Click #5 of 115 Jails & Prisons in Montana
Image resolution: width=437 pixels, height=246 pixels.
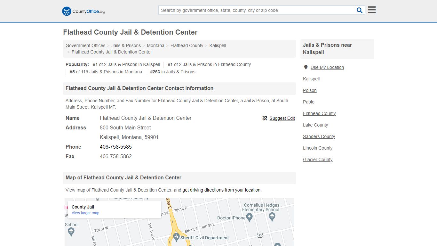pyautogui.click(x=106, y=72)
